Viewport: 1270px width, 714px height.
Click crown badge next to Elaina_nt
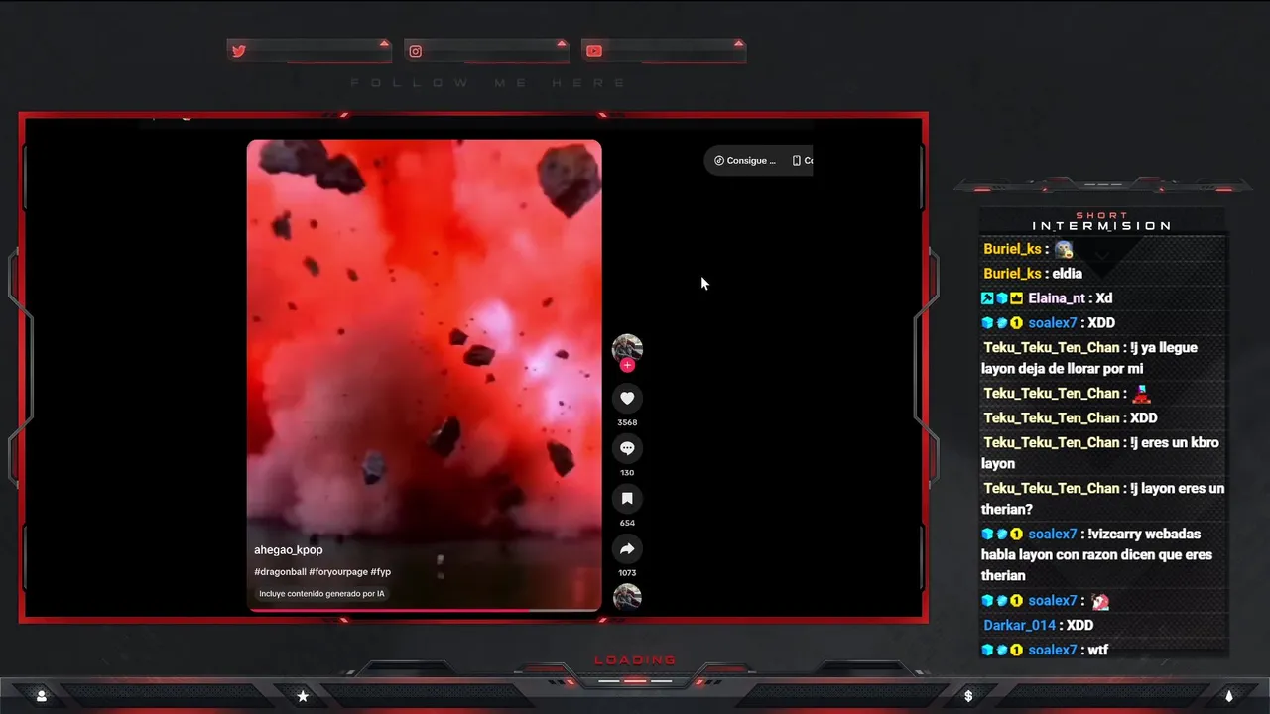tap(1016, 298)
